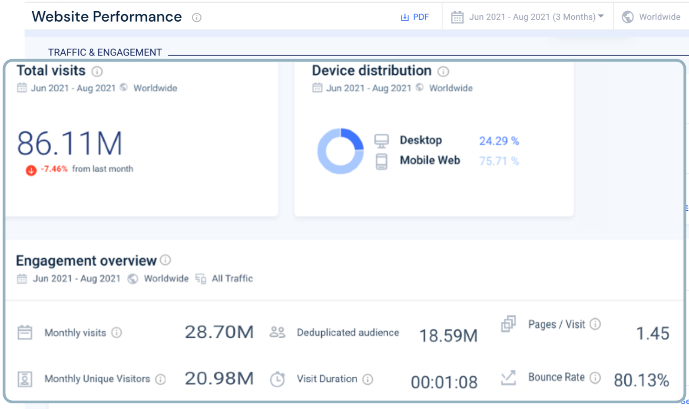Click the 18.59M deduplicated audience value
689x409 pixels.
pyautogui.click(x=448, y=336)
